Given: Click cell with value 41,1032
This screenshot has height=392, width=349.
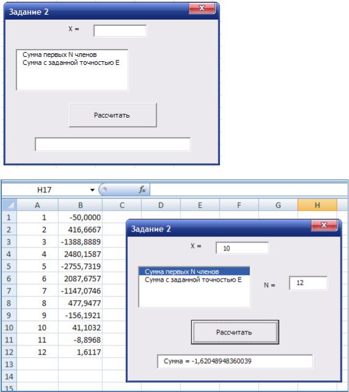Looking at the screenshot, I should (80, 328).
